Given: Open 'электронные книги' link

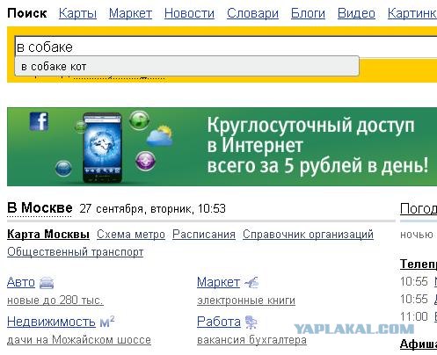Looking at the screenshot, I should pyautogui.click(x=246, y=301).
